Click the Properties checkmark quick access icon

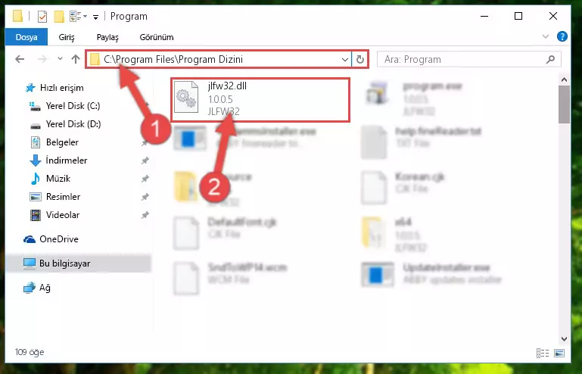coord(42,17)
